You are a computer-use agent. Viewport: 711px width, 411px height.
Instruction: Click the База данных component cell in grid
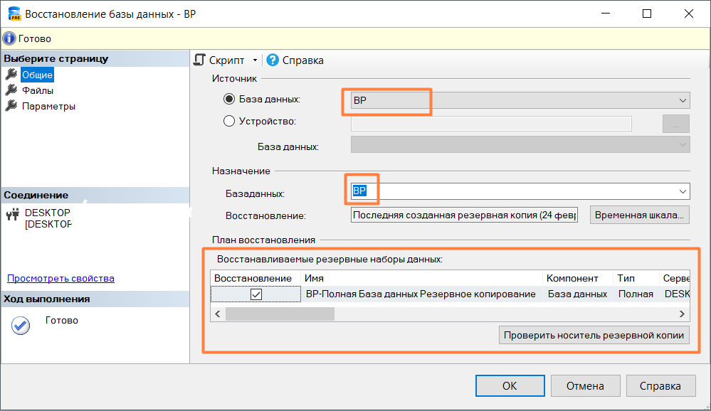coord(578,294)
